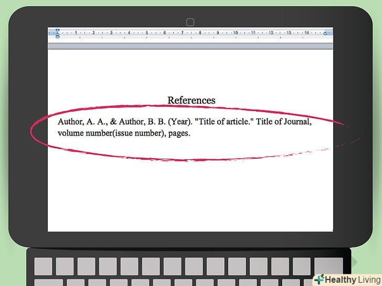Click the ruler at the 14 mark
This screenshot has height=286, width=382.
pyautogui.click(x=306, y=33)
